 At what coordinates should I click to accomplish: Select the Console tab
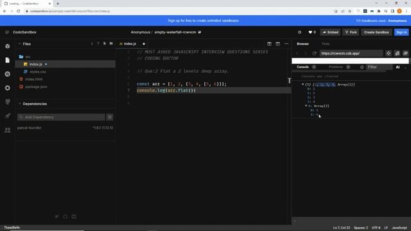(302, 67)
